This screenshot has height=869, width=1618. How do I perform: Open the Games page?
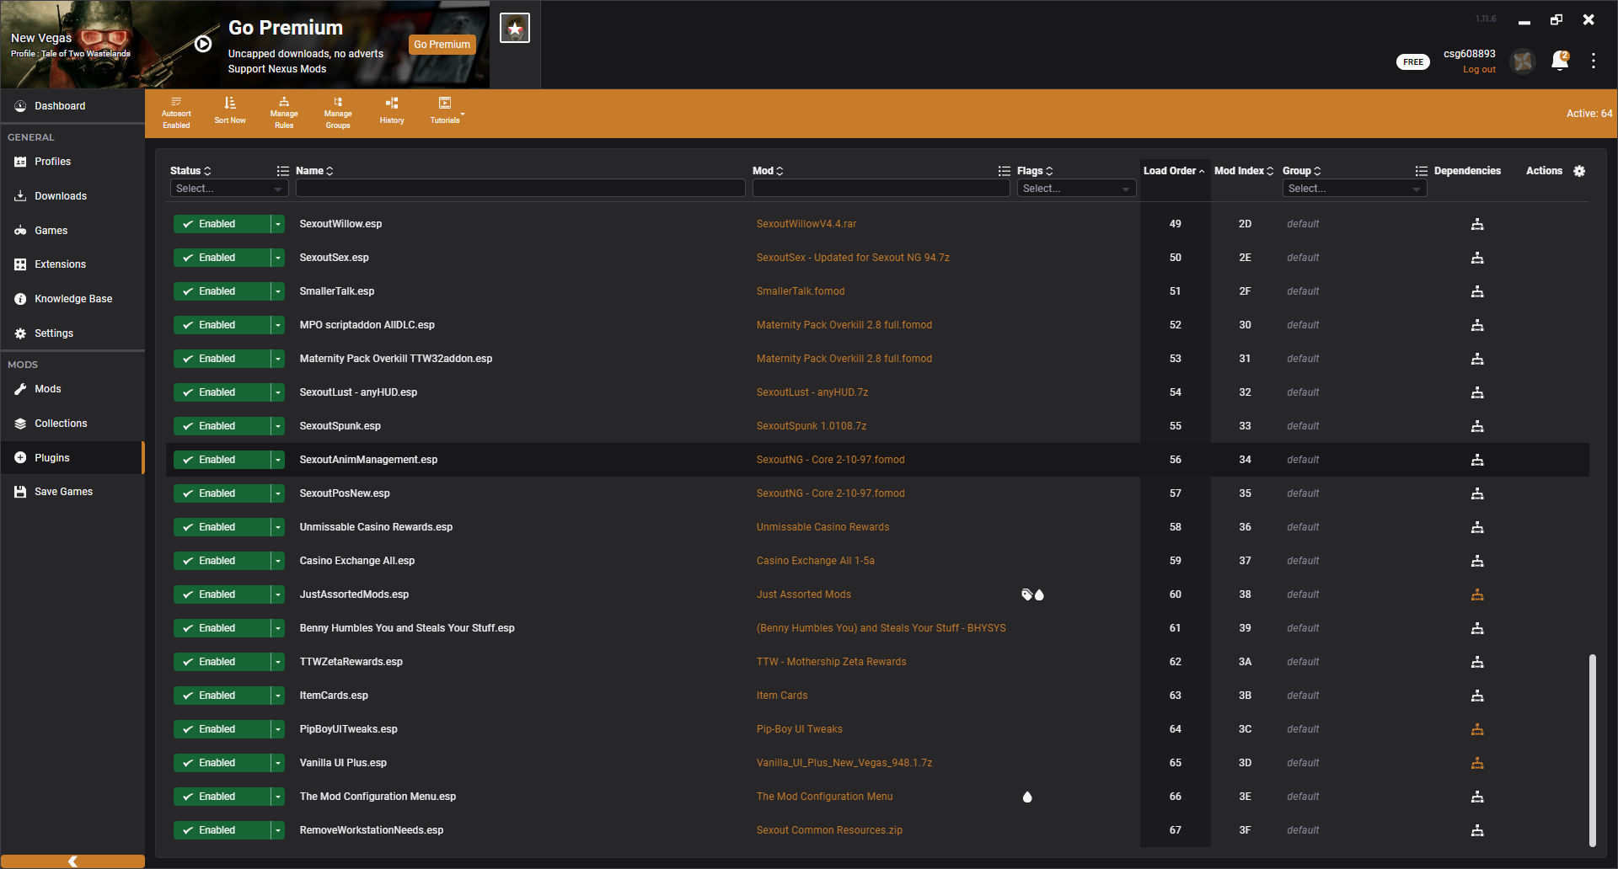72,231
